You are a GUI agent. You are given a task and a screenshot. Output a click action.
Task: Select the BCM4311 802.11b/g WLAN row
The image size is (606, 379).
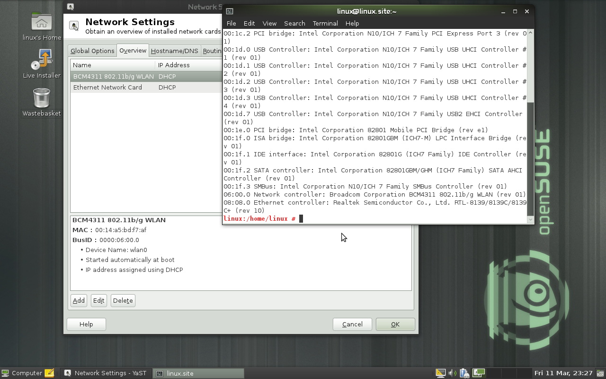[146, 76]
